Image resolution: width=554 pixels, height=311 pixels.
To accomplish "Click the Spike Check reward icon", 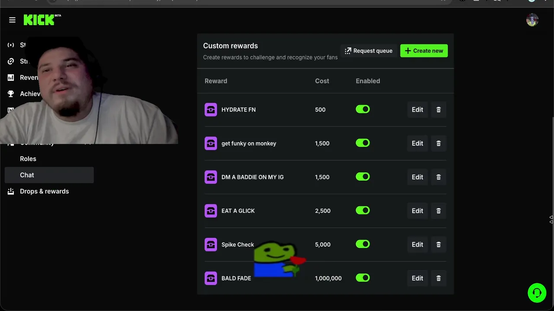I will click(x=211, y=244).
